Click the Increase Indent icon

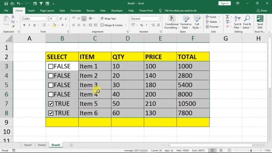pyautogui.click(x=96, y=25)
